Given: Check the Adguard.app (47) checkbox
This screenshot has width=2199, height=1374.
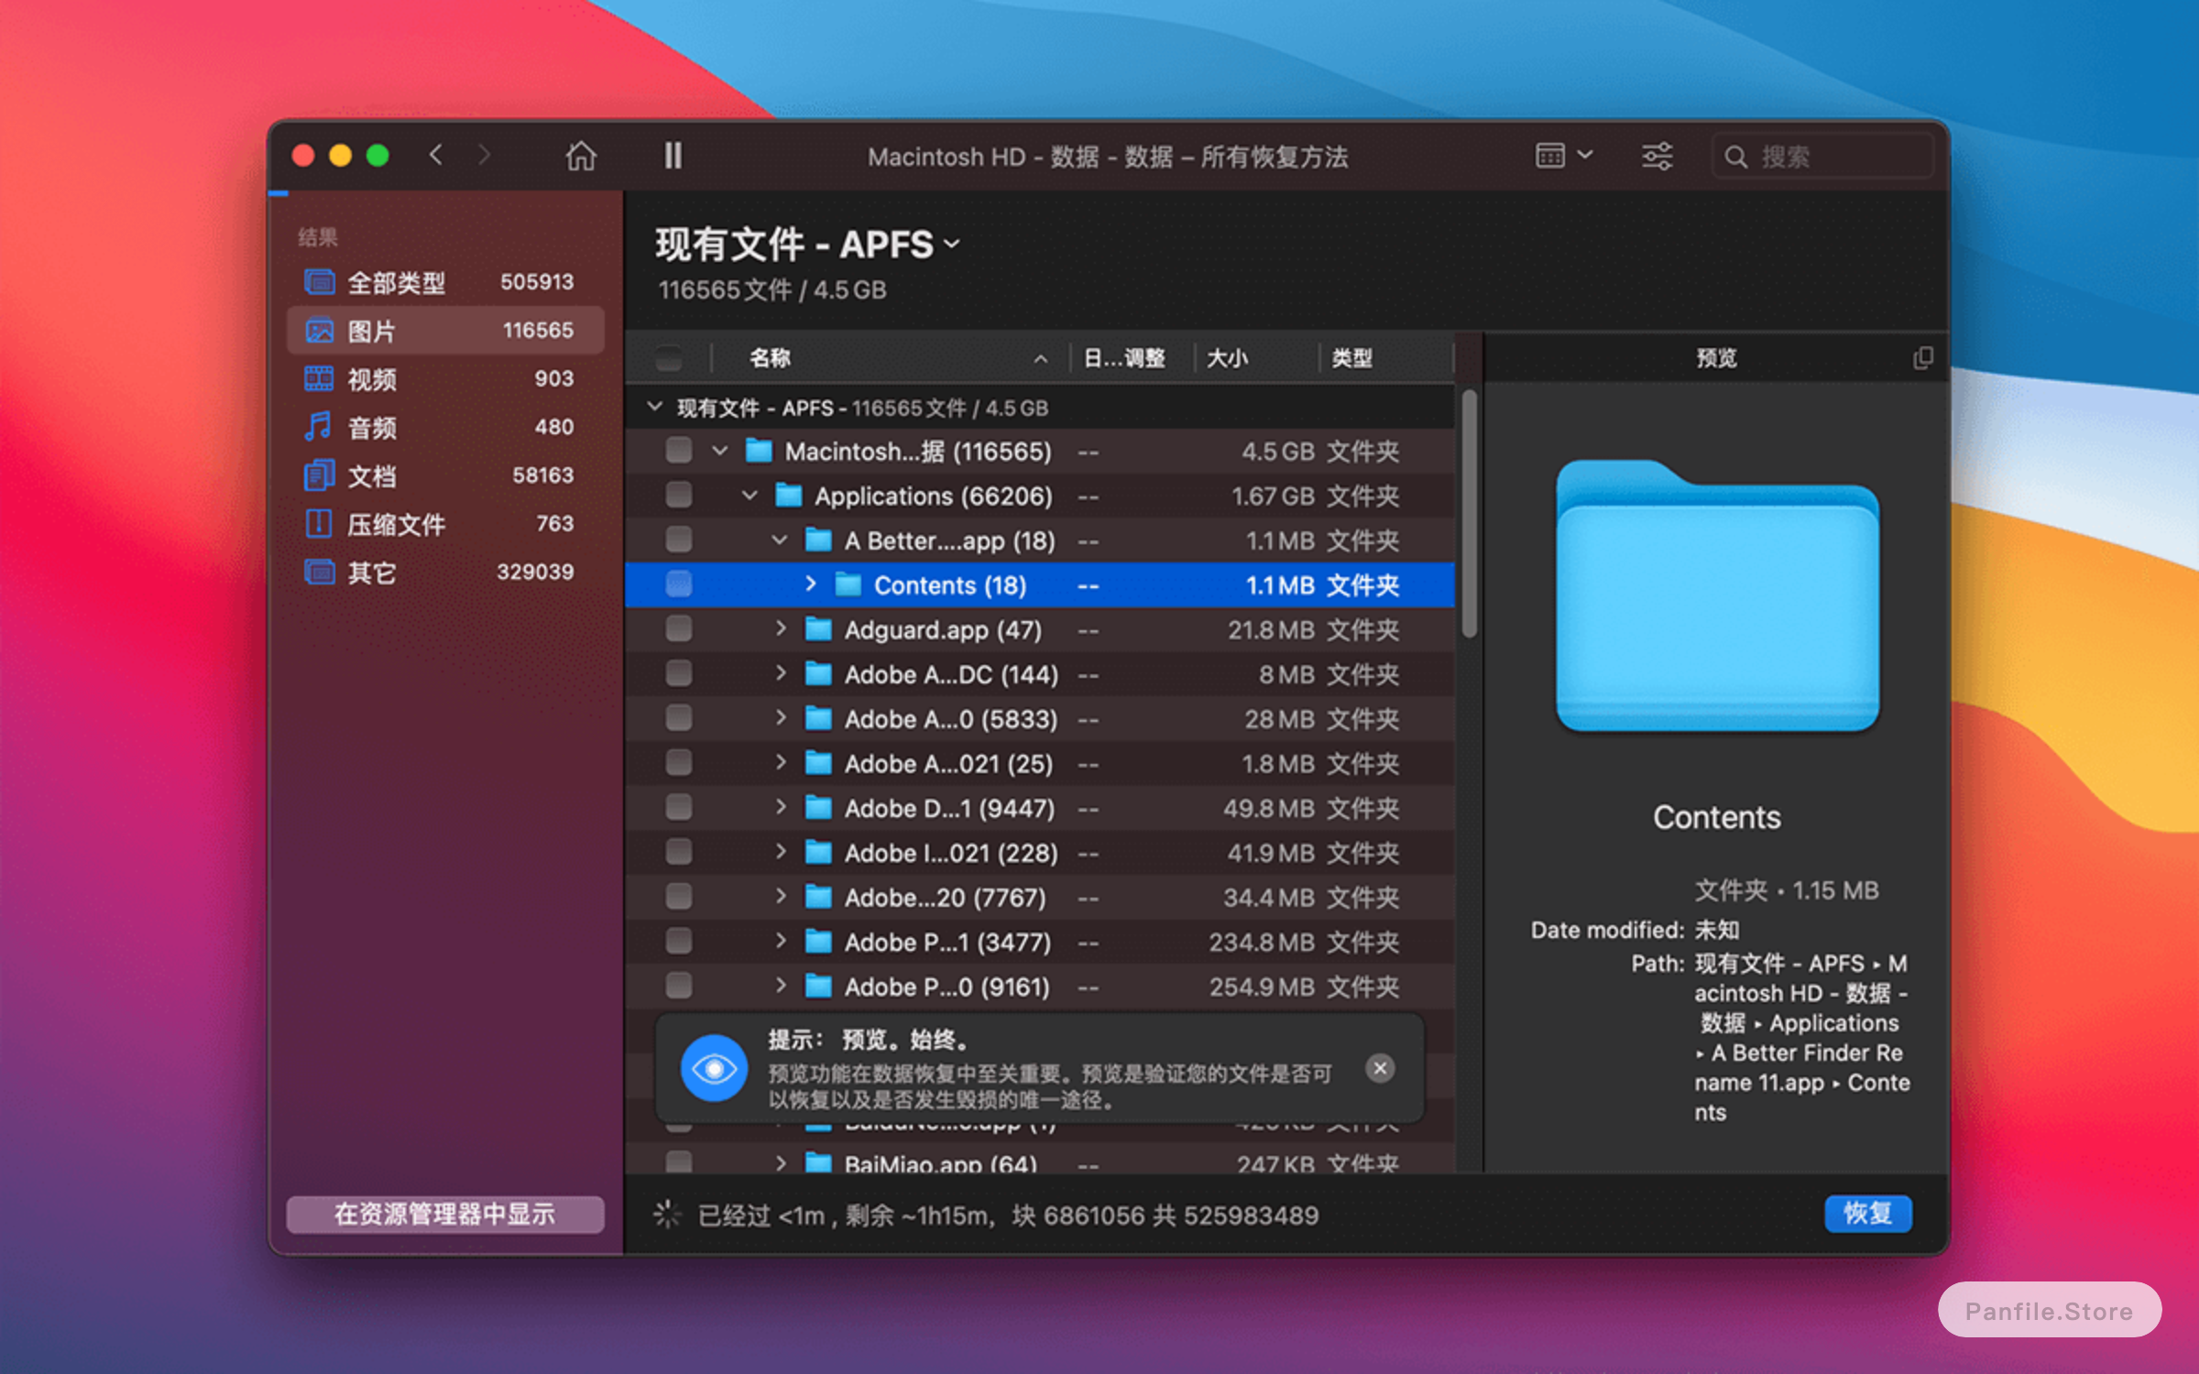Looking at the screenshot, I should (679, 629).
